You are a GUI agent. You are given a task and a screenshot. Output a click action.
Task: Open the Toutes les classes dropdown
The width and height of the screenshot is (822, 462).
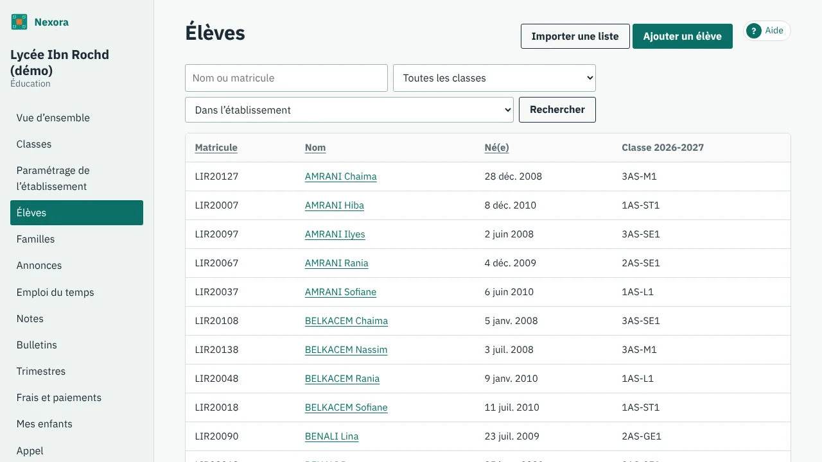coord(494,78)
